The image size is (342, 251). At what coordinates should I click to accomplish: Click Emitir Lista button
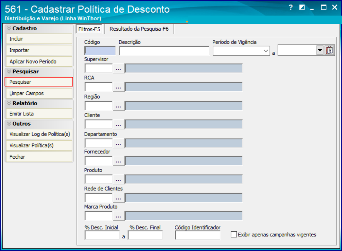pos(39,114)
